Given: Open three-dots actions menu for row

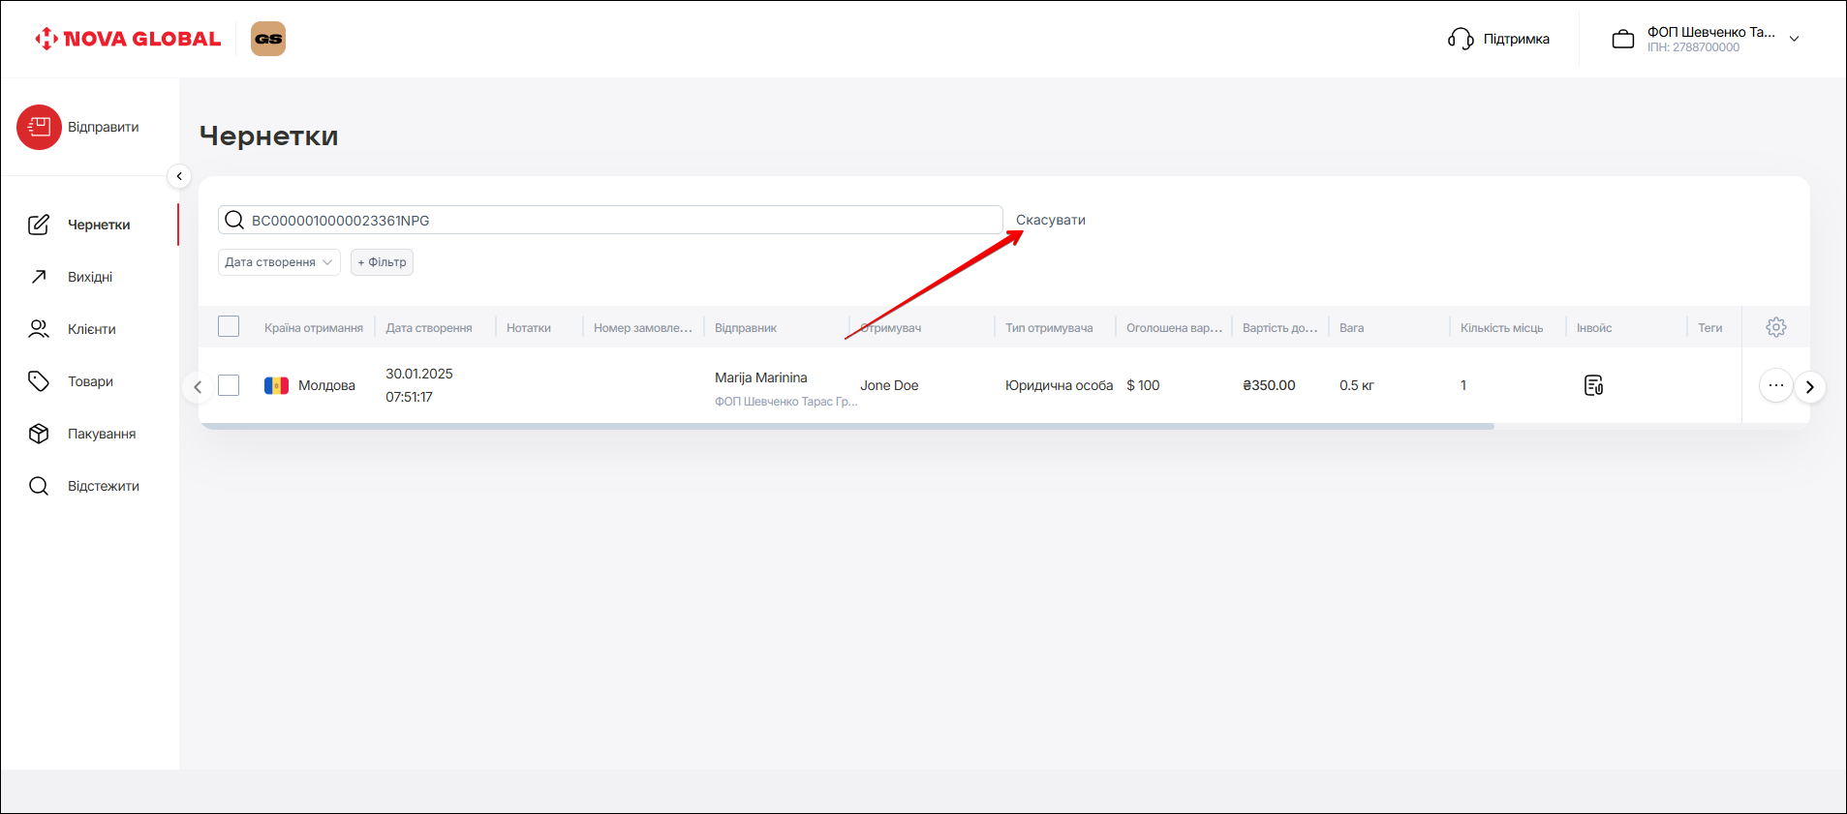Looking at the screenshot, I should tap(1775, 385).
